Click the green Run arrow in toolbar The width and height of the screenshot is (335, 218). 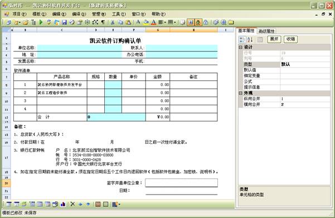[x=41, y=22]
